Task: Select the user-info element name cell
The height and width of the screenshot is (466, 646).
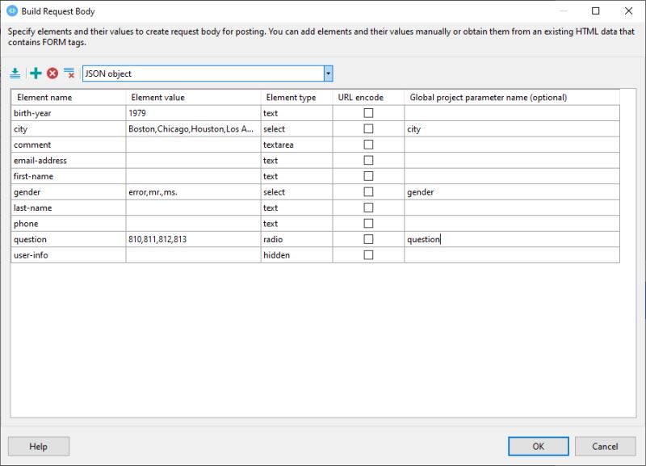Action: coord(69,255)
